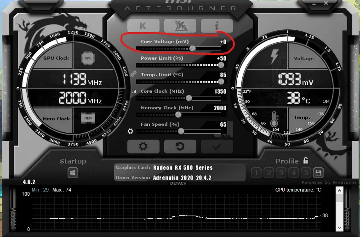Click the 1139 MHz GPU clock readout
Viewport: 360px width, 237px height.
82,79
